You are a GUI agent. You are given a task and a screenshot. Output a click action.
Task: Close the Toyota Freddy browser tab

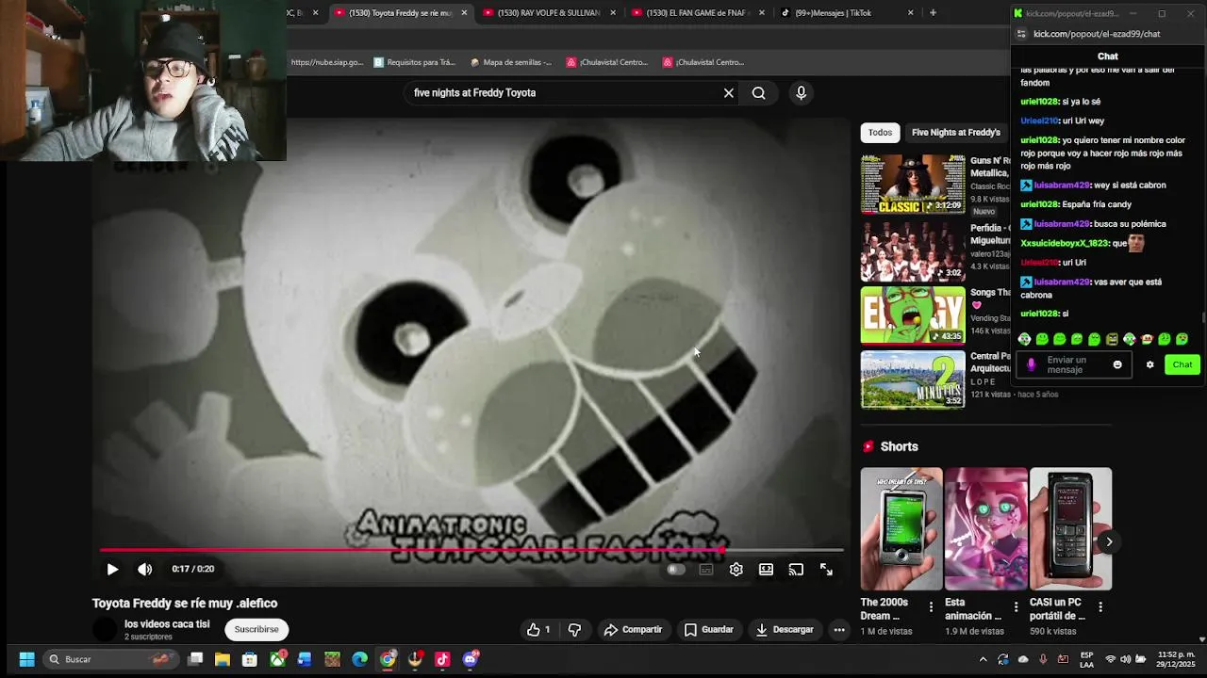[x=464, y=13]
